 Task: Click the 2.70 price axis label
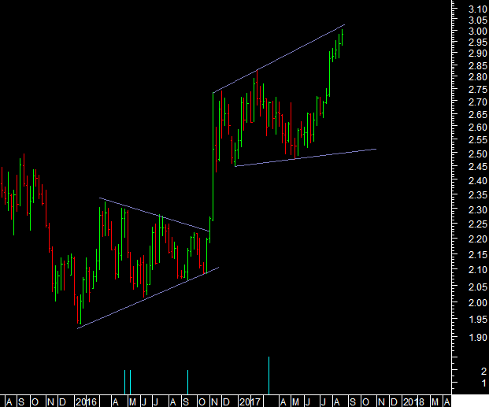478,102
